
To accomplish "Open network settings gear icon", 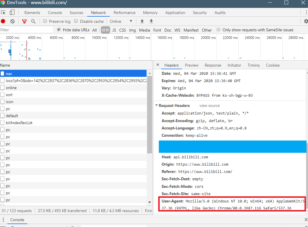I will click(306, 21).
